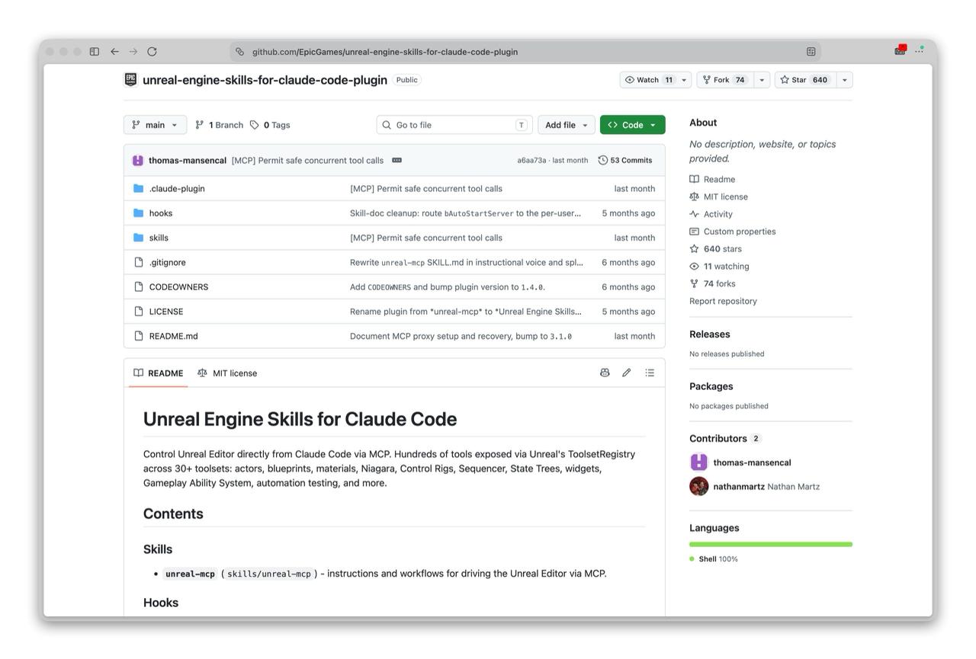Viewport: 976px width, 659px height.
Task: Click Shell 100% language entry
Action: pyautogui.click(x=714, y=559)
